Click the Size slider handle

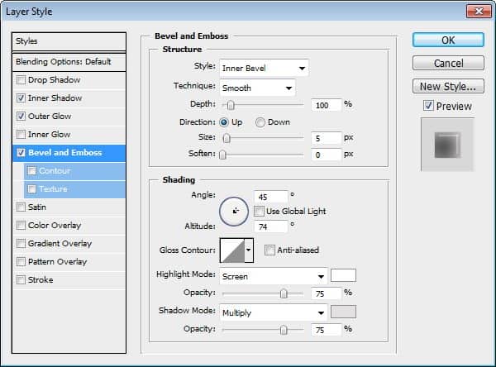point(227,138)
